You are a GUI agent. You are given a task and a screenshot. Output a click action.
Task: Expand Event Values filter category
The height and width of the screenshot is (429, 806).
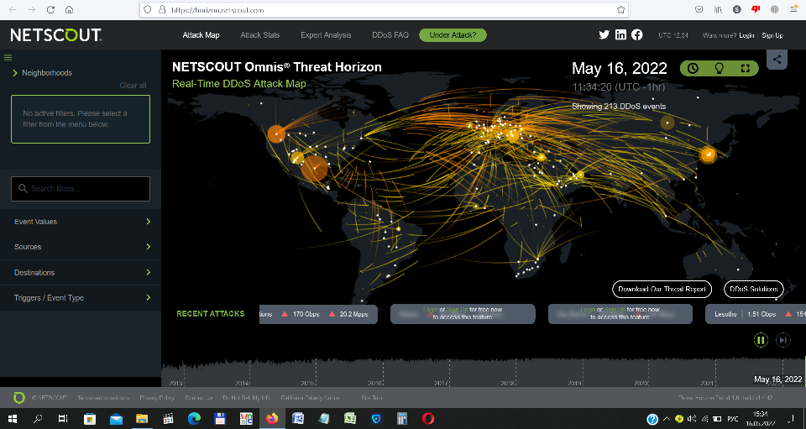tap(81, 222)
